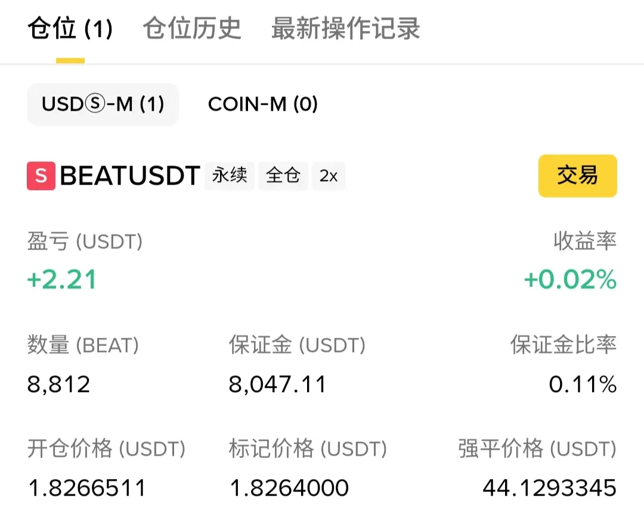The image size is (644, 510).
Task: Click the 收益率 label
Action: click(585, 241)
